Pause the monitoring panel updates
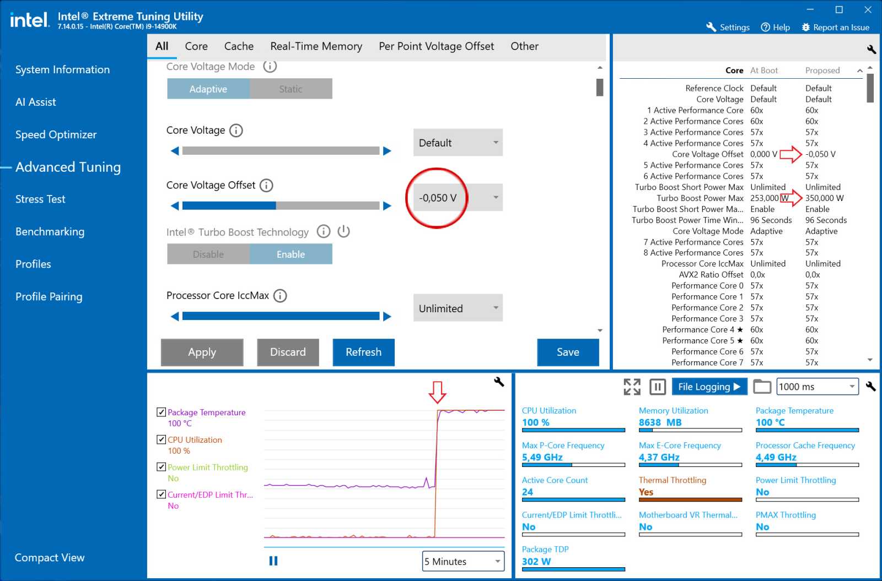 [657, 387]
